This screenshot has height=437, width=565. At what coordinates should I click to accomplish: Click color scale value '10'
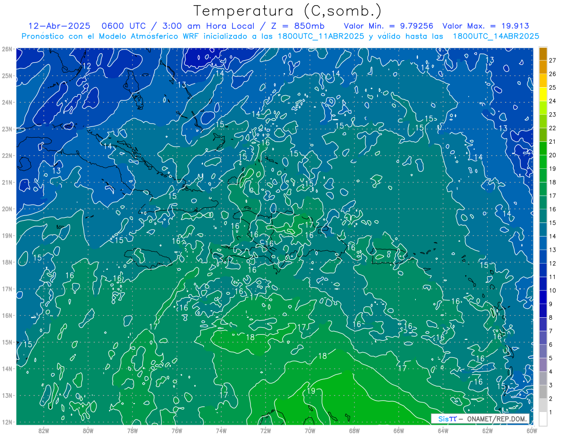click(553, 290)
